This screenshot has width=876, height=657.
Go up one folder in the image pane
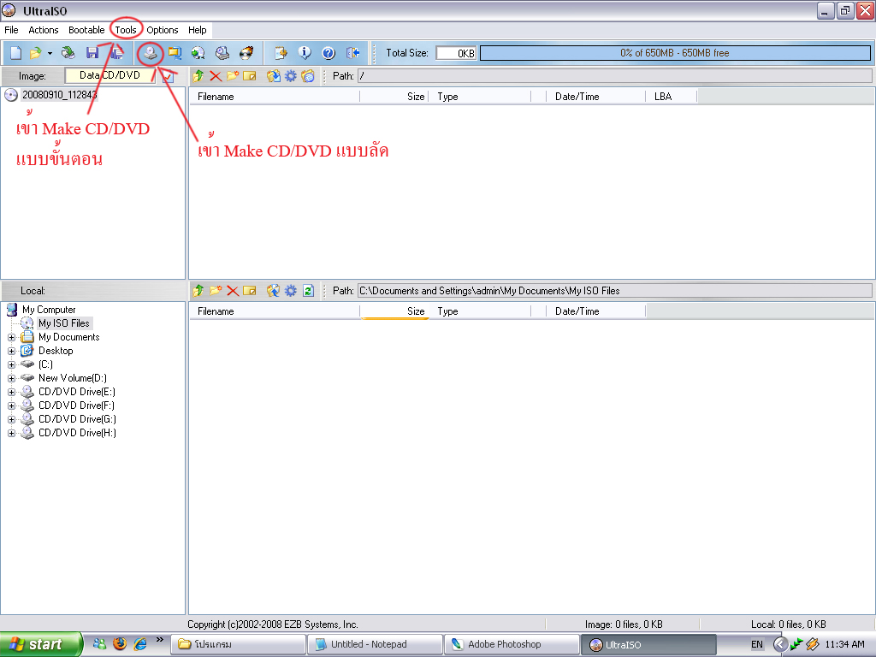(198, 76)
